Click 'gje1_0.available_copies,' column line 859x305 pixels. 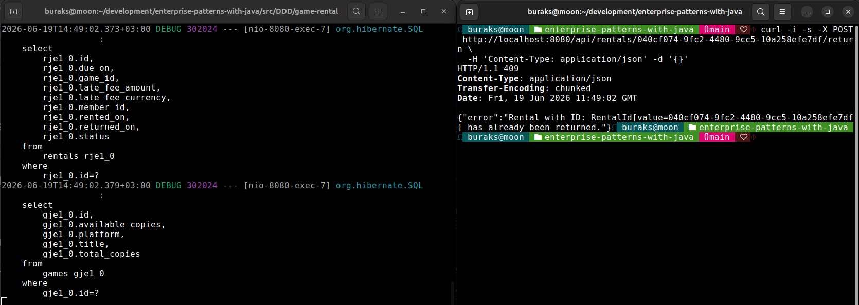(104, 224)
